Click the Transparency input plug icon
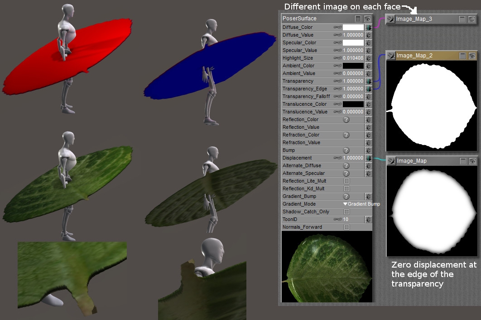 coord(369,81)
